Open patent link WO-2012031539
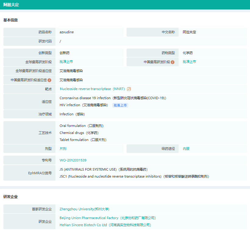Viewport: 250px width, 231px height. point(73,160)
